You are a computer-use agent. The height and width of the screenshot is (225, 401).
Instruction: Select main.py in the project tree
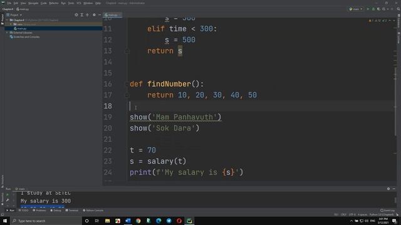click(21, 29)
